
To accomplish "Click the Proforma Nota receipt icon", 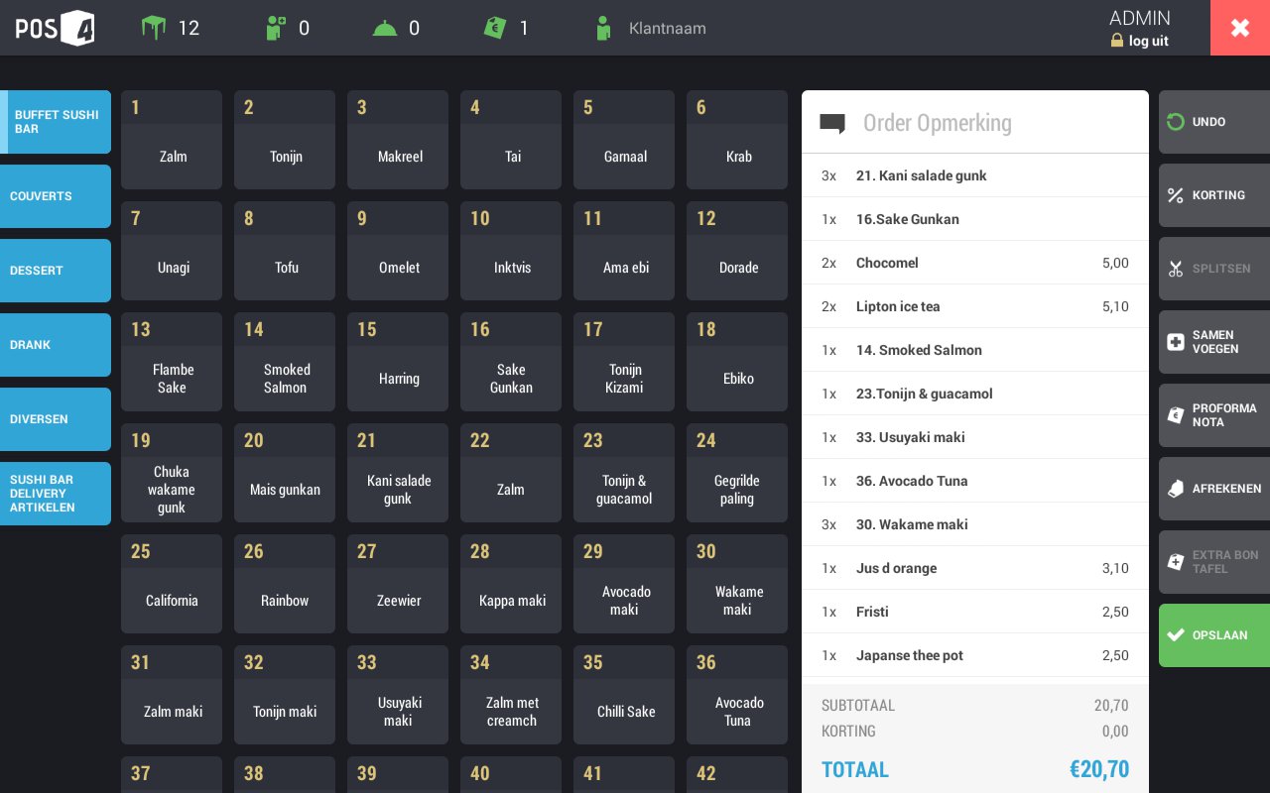I will pyautogui.click(x=1176, y=415).
